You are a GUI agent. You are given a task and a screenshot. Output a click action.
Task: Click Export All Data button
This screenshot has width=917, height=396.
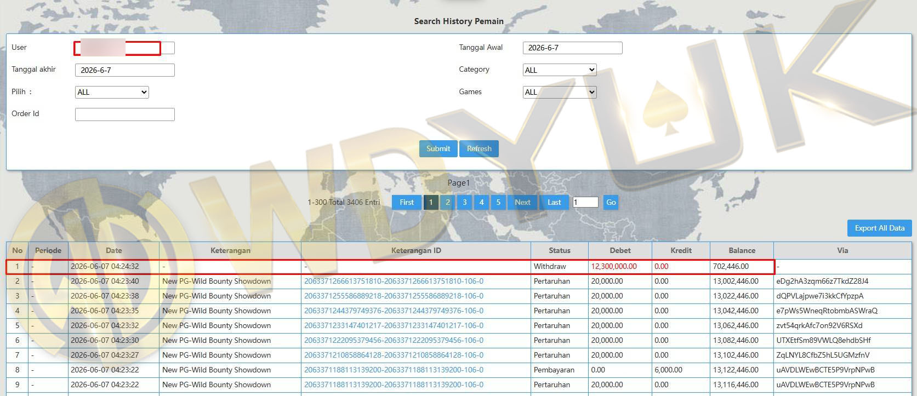point(879,228)
